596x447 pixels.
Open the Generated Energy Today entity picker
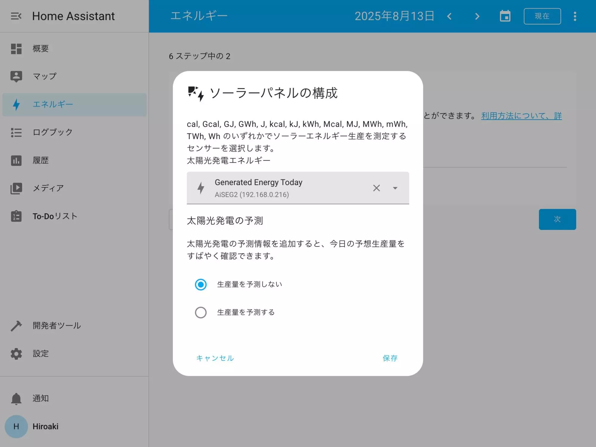point(298,188)
